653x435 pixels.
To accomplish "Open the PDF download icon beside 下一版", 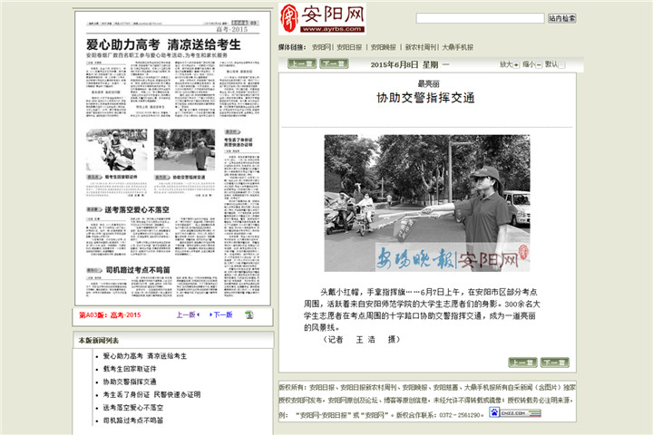I will (x=249, y=314).
